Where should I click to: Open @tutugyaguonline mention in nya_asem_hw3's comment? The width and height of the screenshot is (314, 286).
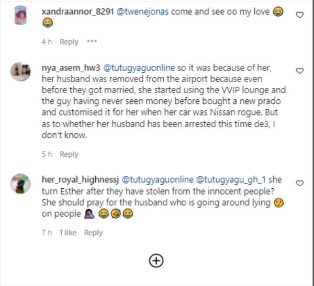pos(139,68)
